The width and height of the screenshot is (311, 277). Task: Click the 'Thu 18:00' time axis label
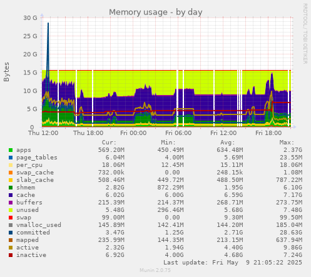tap(88, 133)
